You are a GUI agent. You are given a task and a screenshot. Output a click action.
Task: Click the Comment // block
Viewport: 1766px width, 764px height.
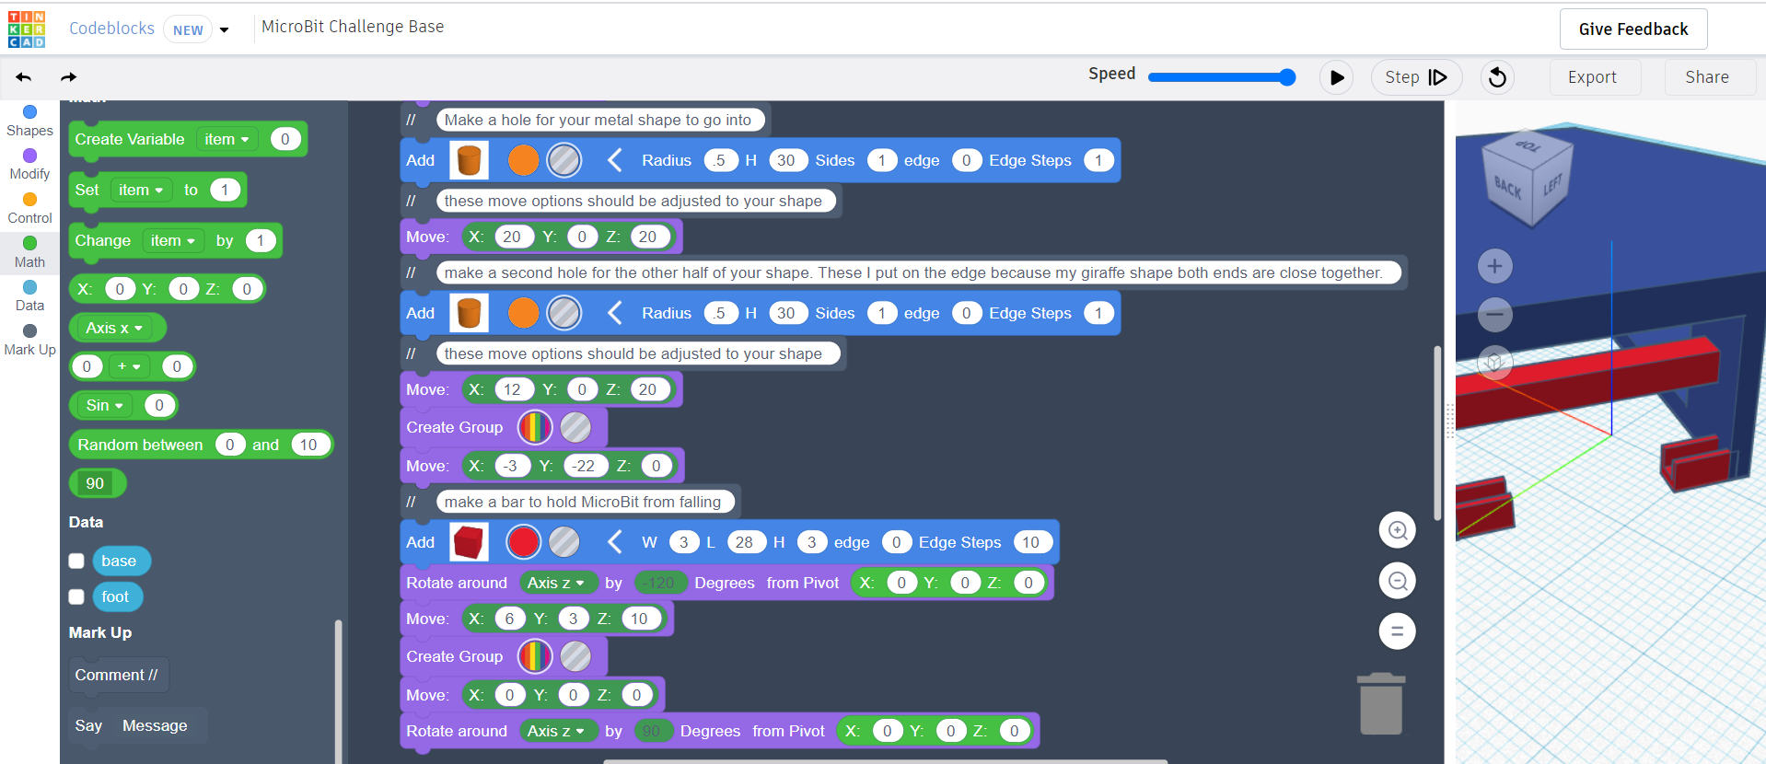[x=118, y=675]
